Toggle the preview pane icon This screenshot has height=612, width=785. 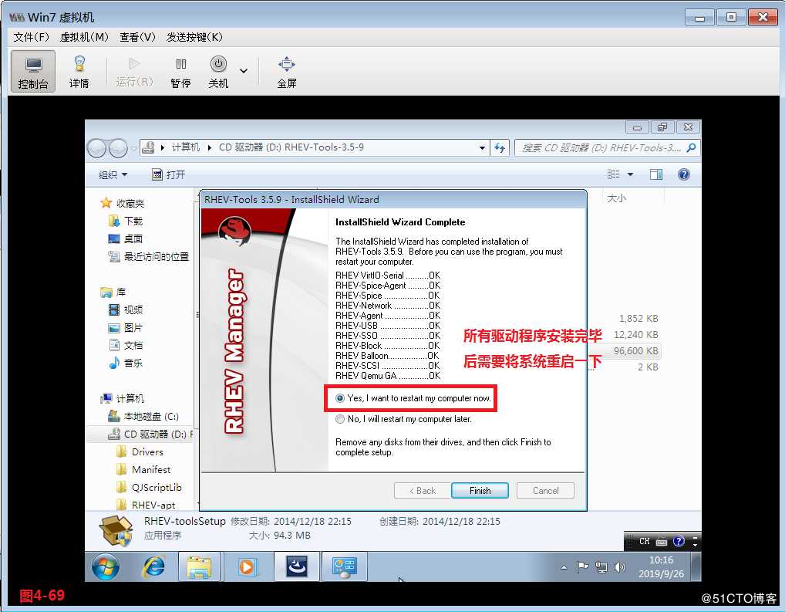(x=655, y=174)
